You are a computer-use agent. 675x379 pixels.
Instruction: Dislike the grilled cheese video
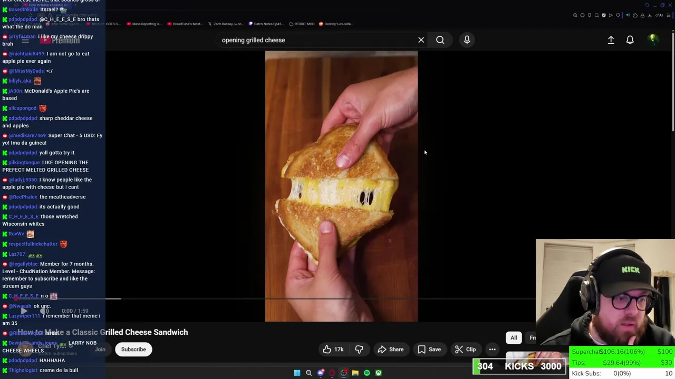click(359, 350)
